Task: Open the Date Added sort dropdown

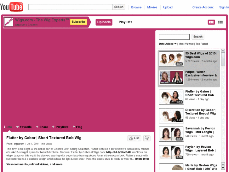Action: pos(168,44)
